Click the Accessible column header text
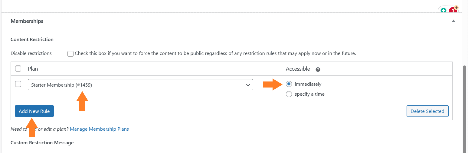The height and width of the screenshot is (153, 468). (x=298, y=69)
